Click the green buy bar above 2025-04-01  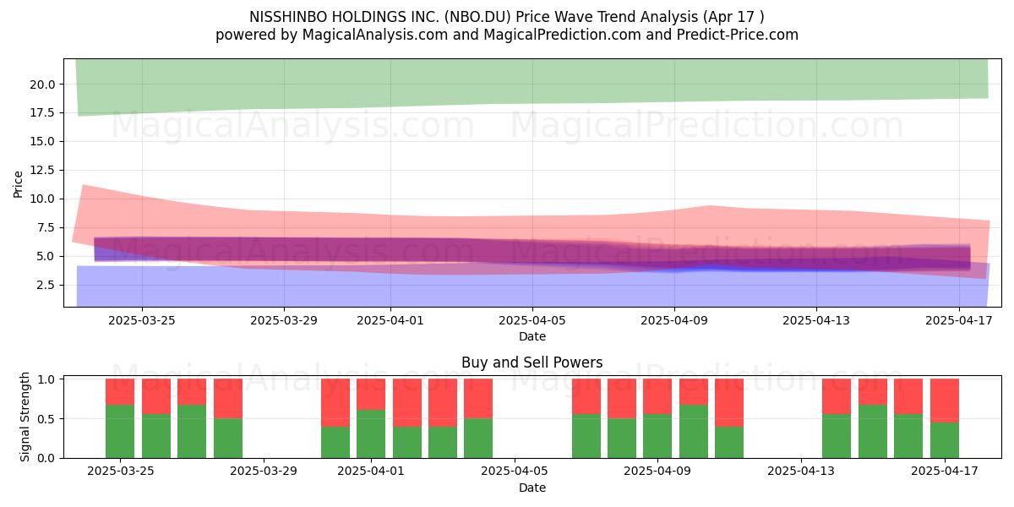(371, 433)
